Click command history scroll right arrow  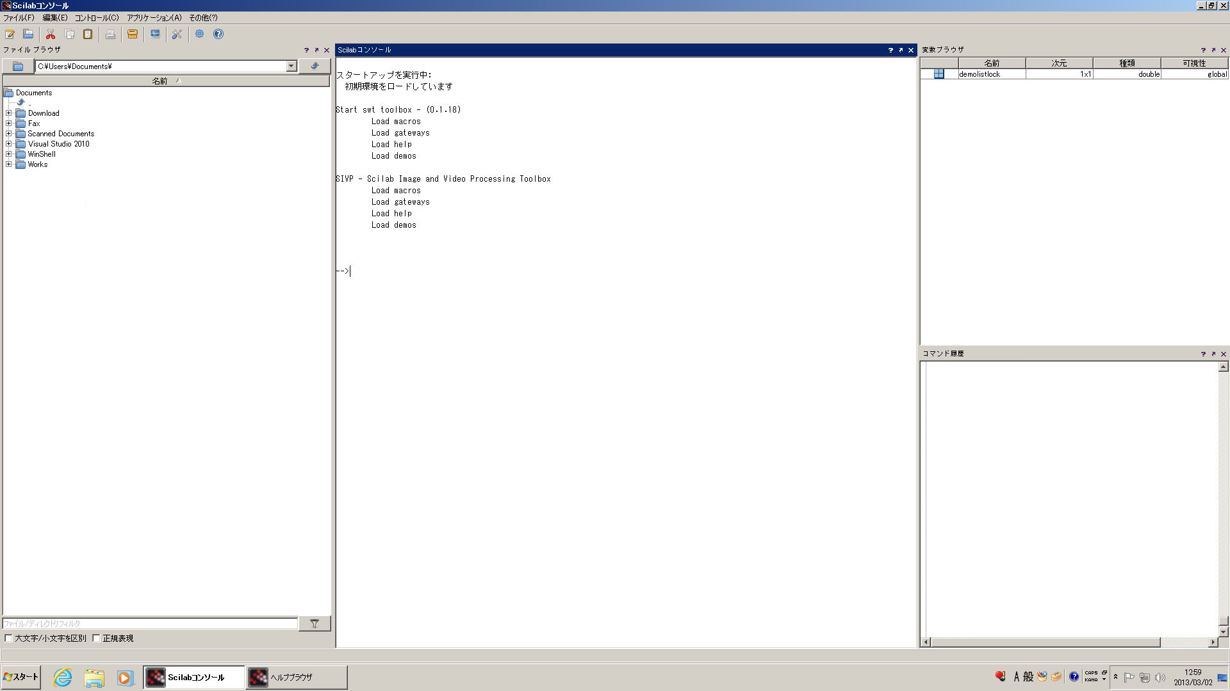(1213, 642)
